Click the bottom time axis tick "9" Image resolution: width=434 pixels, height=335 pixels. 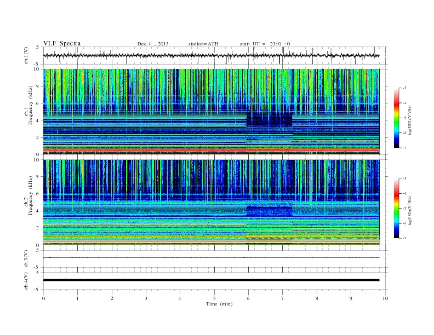(351, 298)
